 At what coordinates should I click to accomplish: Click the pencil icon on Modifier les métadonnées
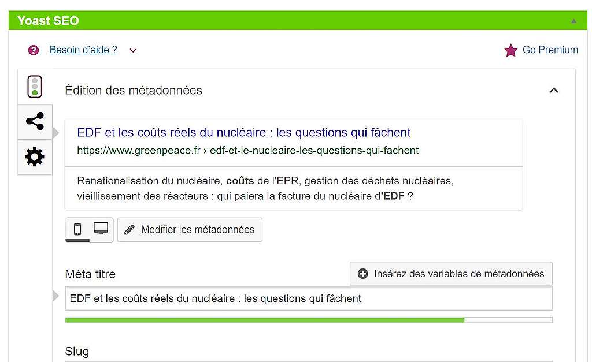tap(129, 230)
